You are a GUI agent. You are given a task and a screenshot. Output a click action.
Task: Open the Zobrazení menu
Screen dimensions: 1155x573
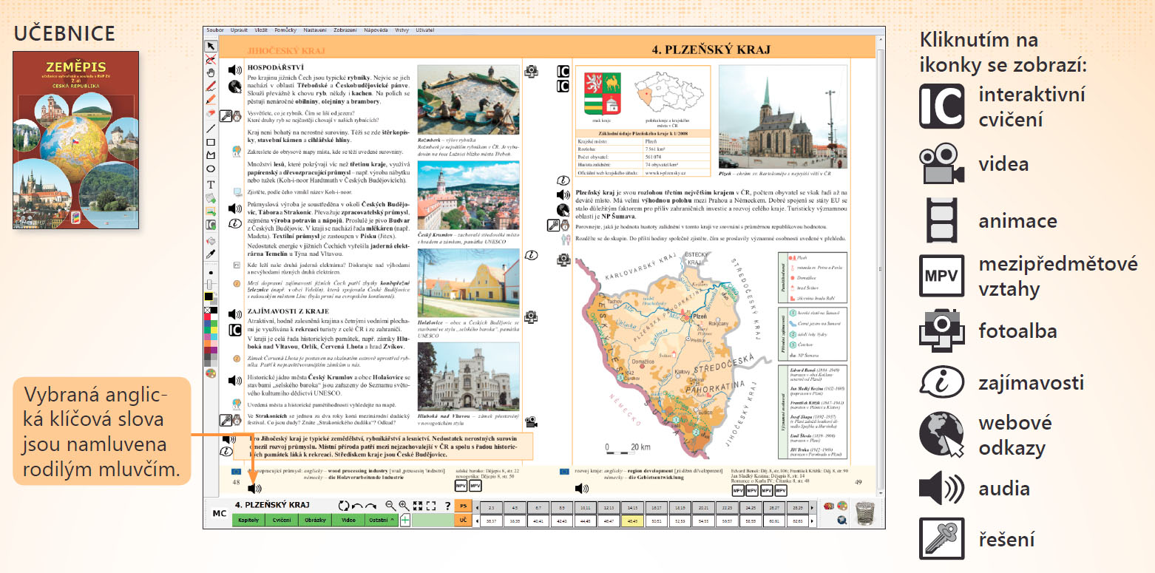click(x=345, y=31)
